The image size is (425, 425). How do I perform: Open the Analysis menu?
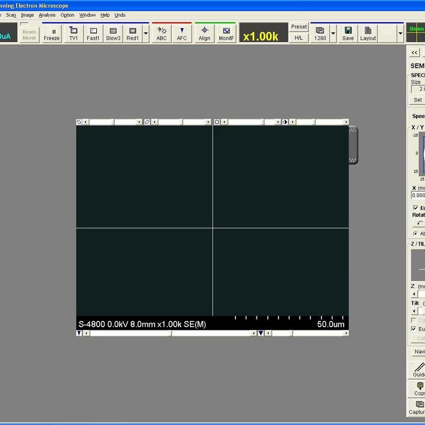tap(47, 15)
